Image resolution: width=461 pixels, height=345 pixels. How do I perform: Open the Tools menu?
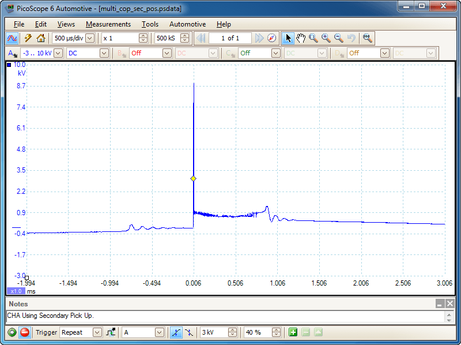coord(150,24)
